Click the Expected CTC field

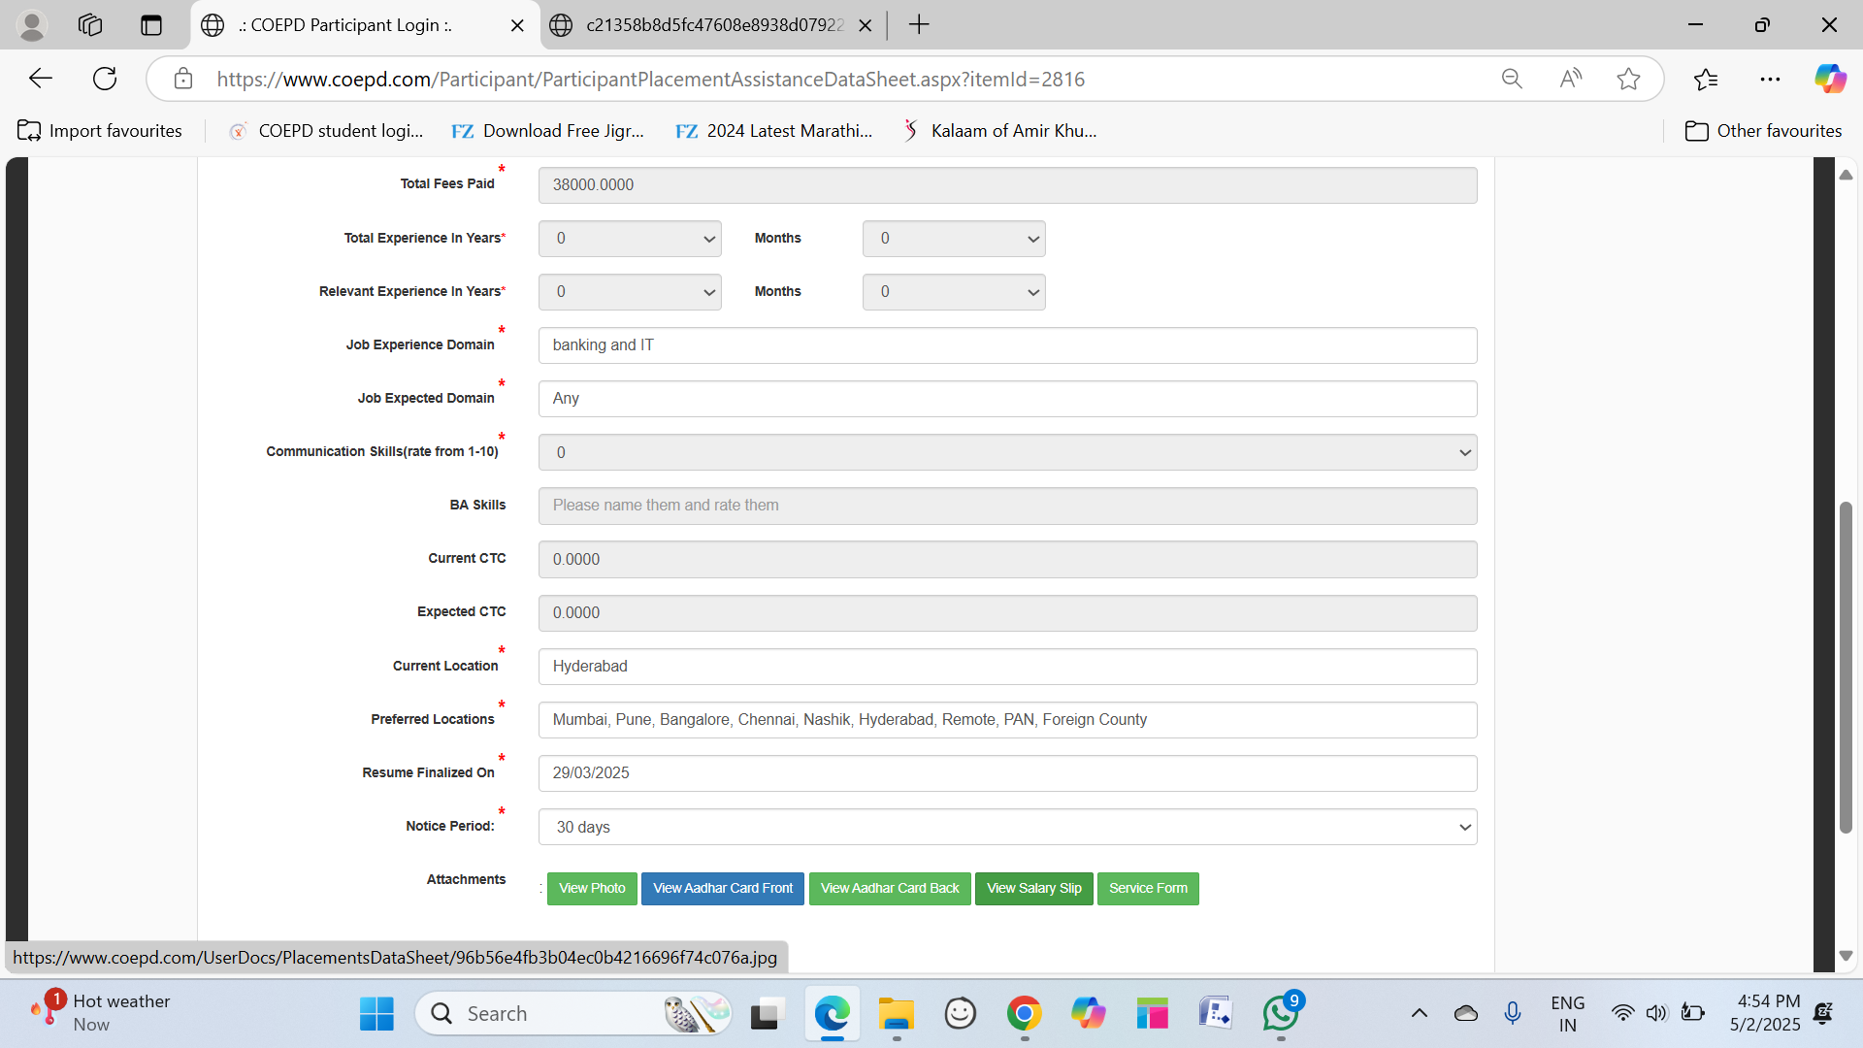[1007, 613]
